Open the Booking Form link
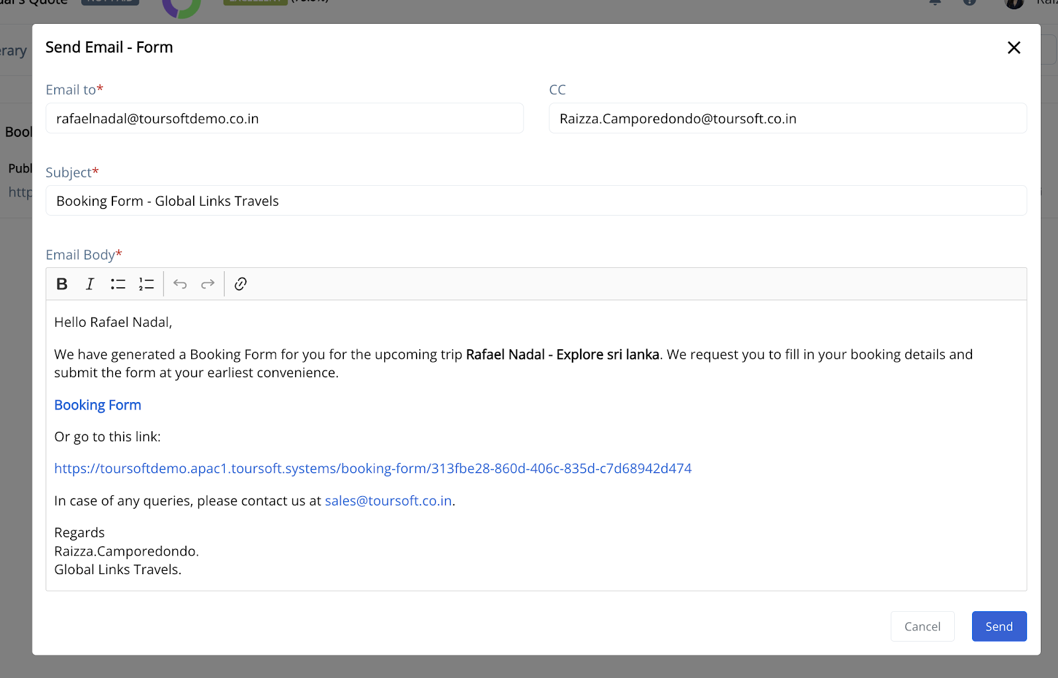The image size is (1058, 678). [98, 405]
